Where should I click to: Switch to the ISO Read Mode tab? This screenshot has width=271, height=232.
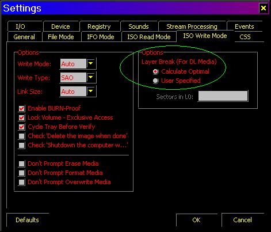click(x=149, y=37)
